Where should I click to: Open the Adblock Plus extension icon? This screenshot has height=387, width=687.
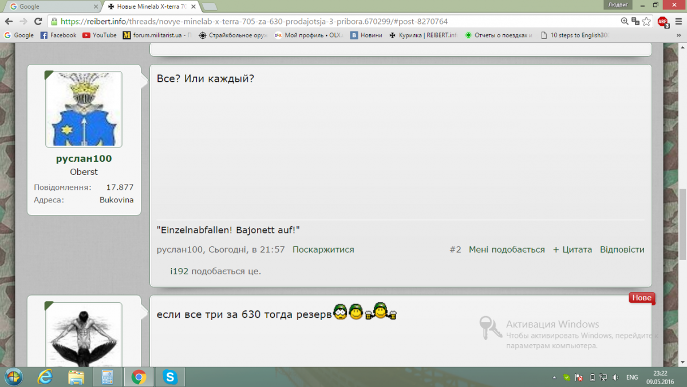[x=662, y=22]
